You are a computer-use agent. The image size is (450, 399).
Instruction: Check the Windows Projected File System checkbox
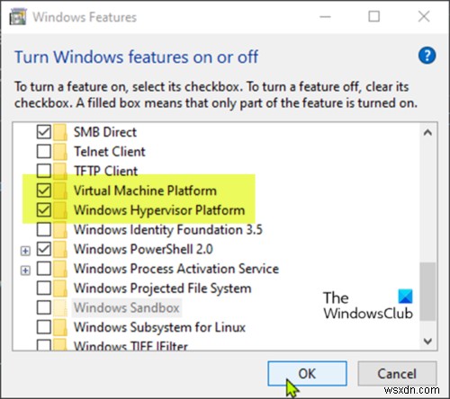(44, 288)
